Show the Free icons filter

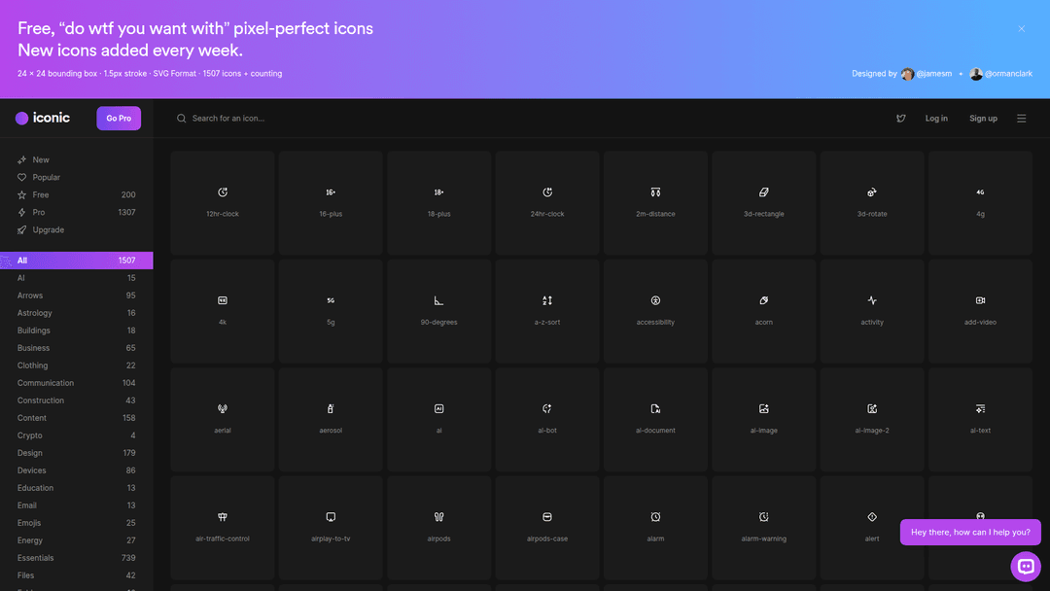coord(40,194)
